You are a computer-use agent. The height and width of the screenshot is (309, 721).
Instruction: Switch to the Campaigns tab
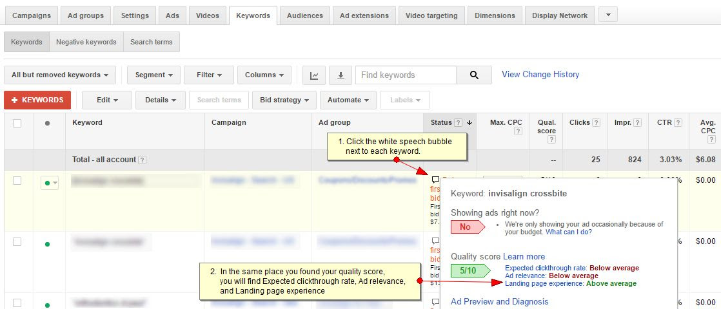pyautogui.click(x=31, y=15)
